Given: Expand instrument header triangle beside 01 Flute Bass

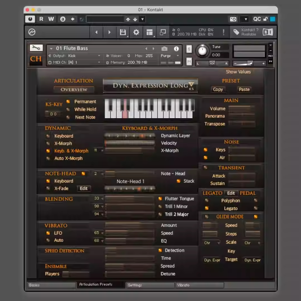Looking at the screenshot, I should (x=51, y=49).
